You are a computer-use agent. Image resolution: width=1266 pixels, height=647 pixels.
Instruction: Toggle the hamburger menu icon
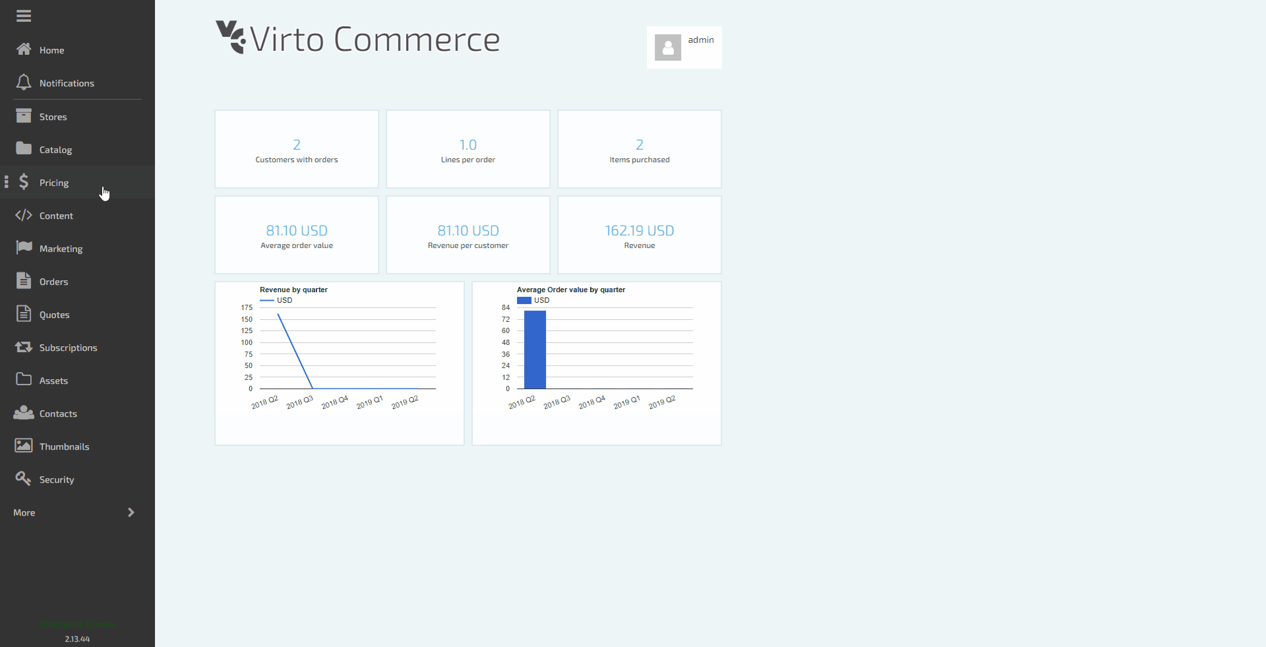24,16
